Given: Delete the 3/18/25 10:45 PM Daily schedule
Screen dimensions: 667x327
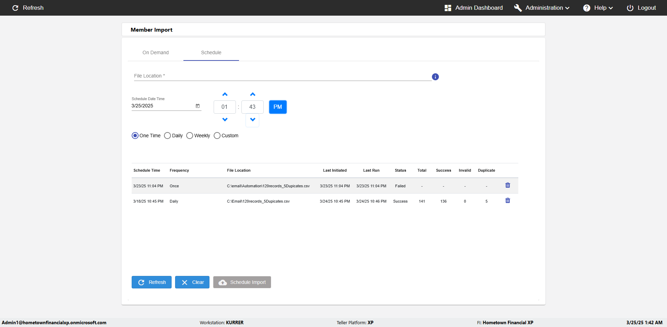Looking at the screenshot, I should 508,201.
